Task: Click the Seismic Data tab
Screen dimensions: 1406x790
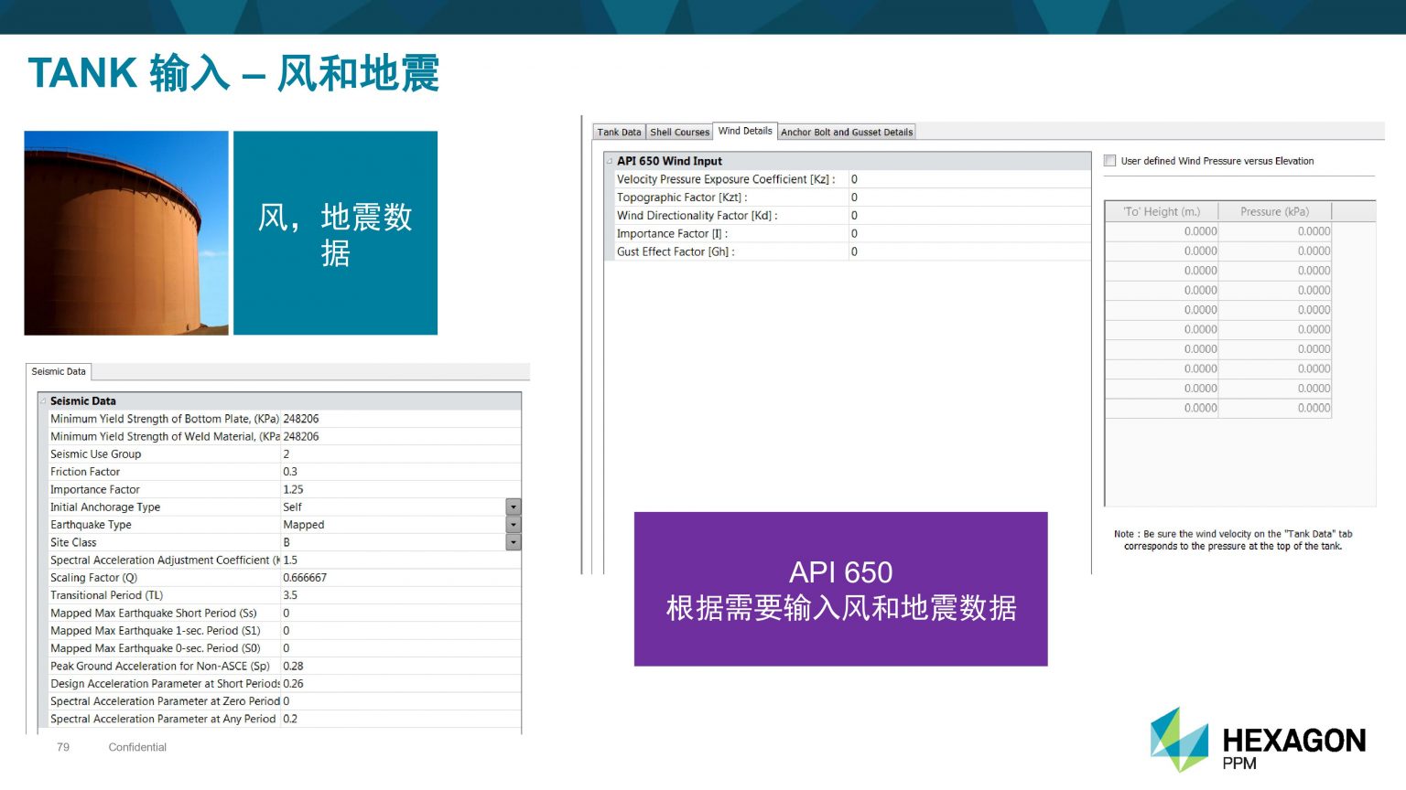Action: 59,372
